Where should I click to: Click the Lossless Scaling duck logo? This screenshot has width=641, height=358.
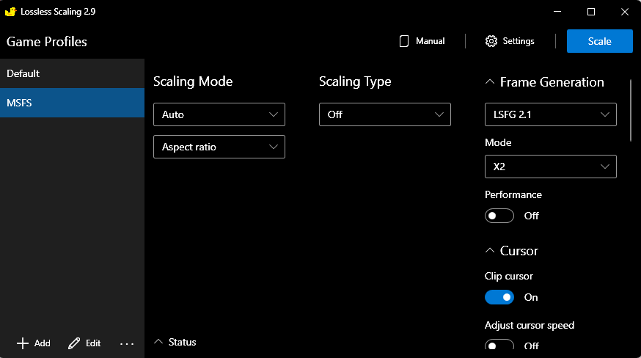click(10, 12)
